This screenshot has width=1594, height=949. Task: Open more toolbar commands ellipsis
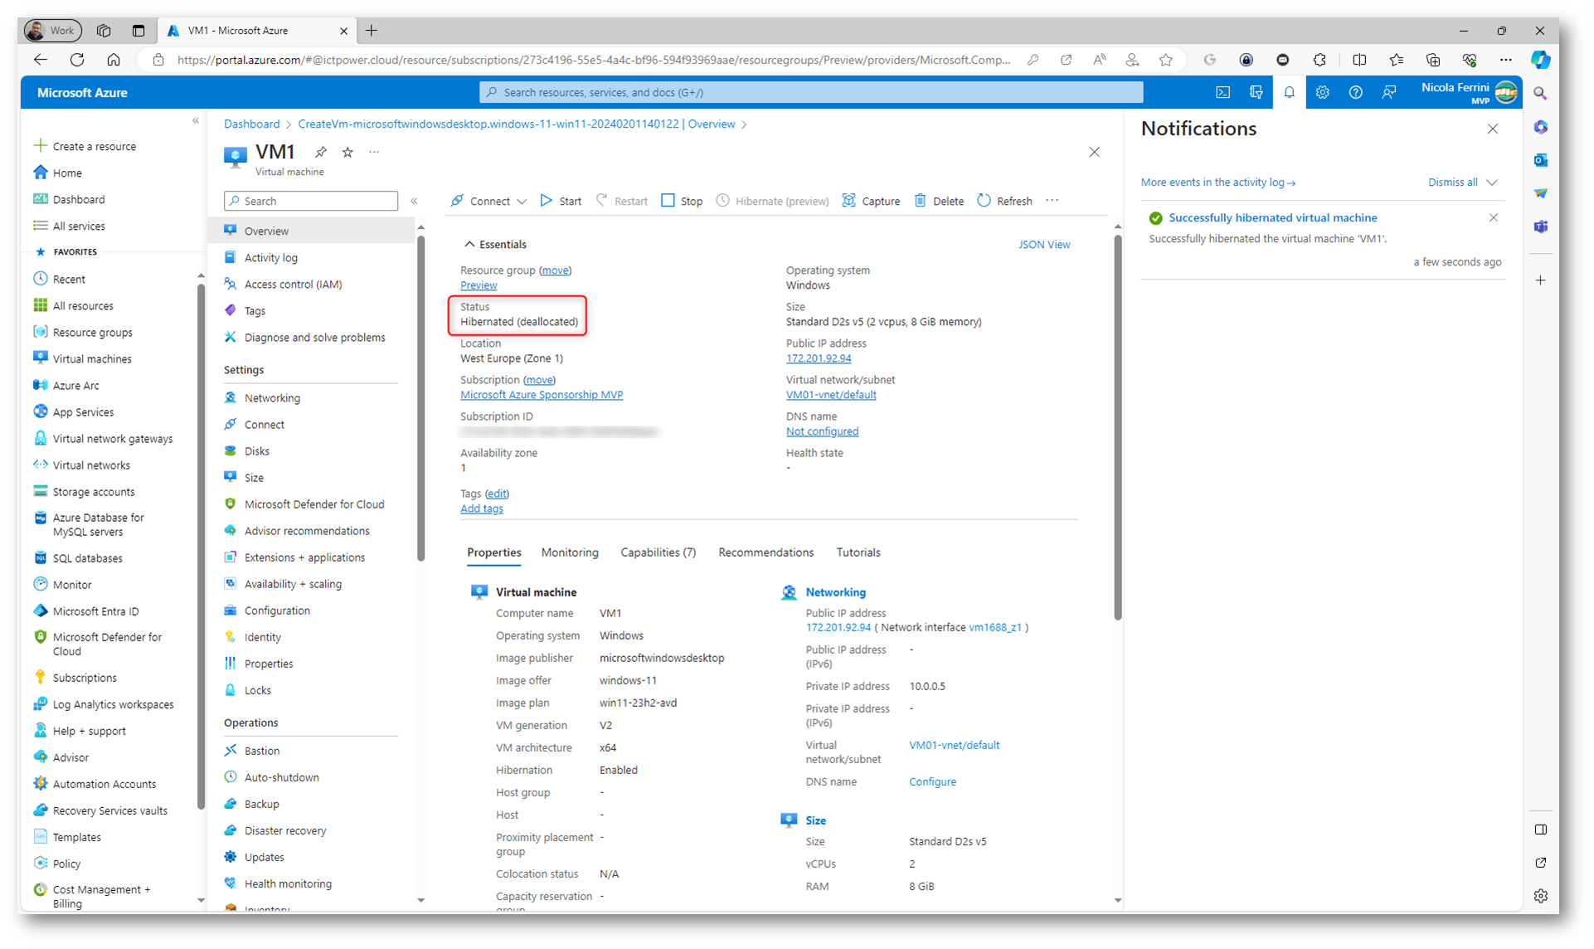[x=1052, y=201]
